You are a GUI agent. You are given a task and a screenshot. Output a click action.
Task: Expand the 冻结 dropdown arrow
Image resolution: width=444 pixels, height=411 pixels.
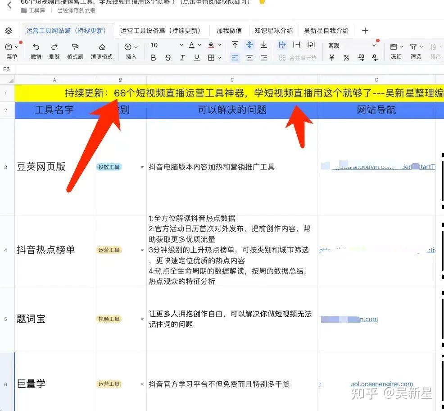pos(402,47)
